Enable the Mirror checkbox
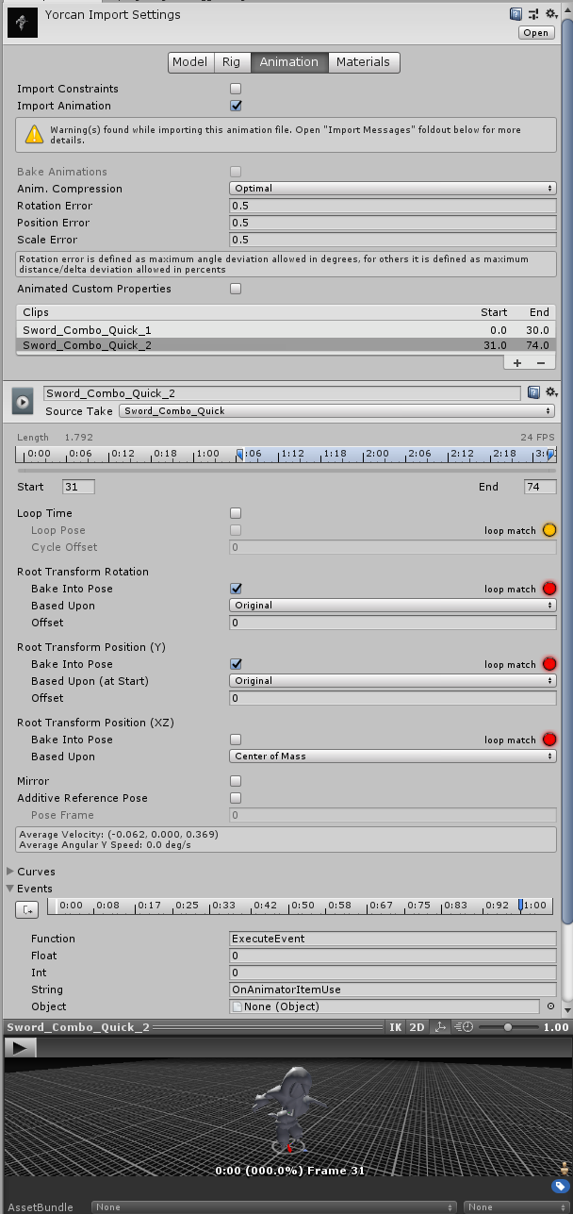 pyautogui.click(x=236, y=781)
